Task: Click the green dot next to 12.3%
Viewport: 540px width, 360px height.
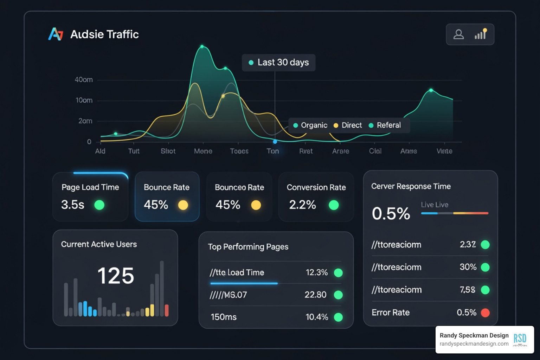Action: coord(338,272)
